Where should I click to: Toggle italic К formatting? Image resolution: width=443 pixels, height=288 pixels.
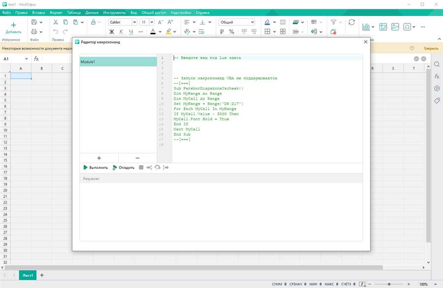[121, 32]
